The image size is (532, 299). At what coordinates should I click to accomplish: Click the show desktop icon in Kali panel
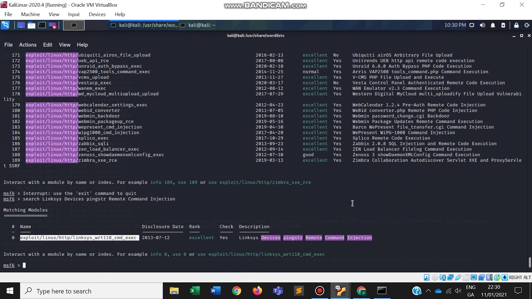coord(21,25)
